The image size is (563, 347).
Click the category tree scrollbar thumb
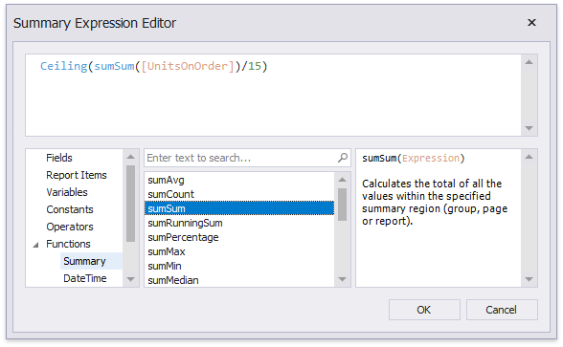[x=130, y=204]
